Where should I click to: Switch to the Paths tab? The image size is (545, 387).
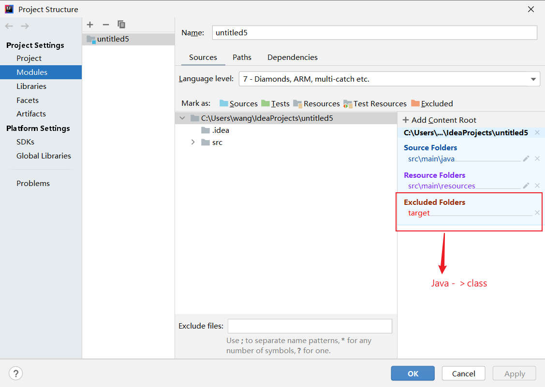pyautogui.click(x=242, y=57)
